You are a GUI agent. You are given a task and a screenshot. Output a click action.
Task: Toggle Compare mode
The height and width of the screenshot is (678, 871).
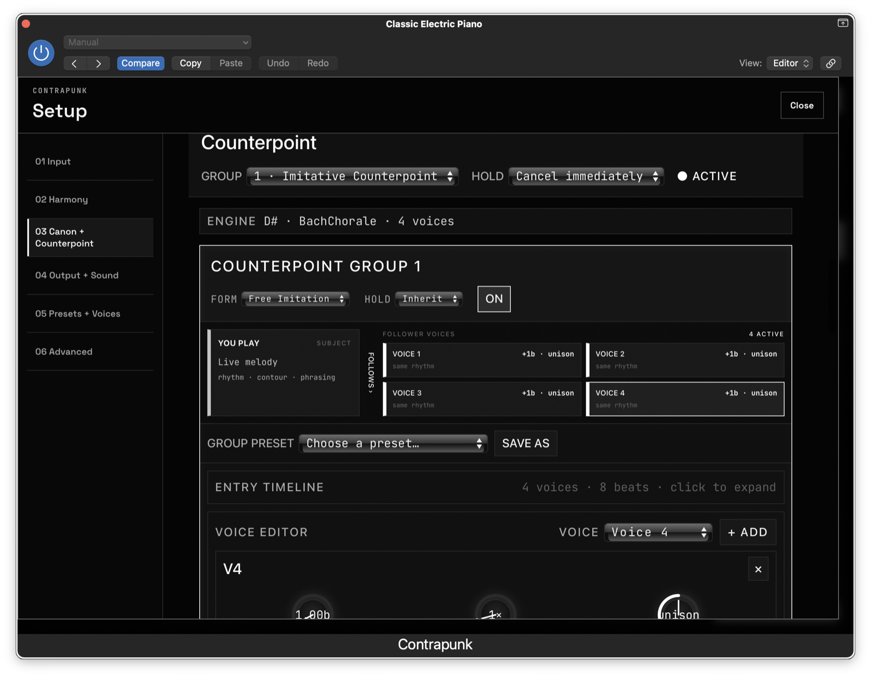pos(140,63)
